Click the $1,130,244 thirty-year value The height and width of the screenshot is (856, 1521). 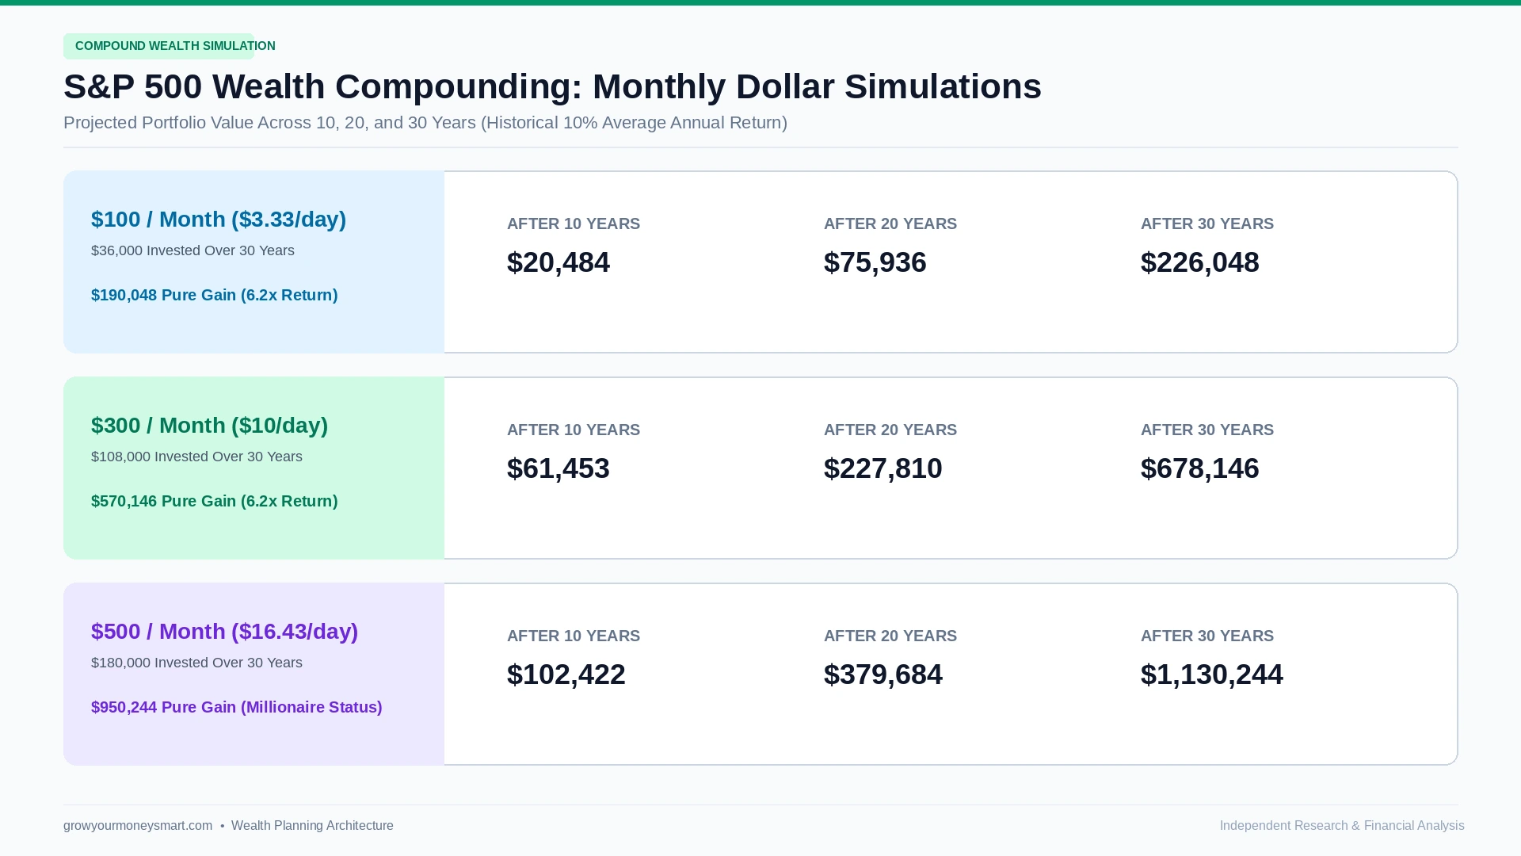pos(1212,674)
